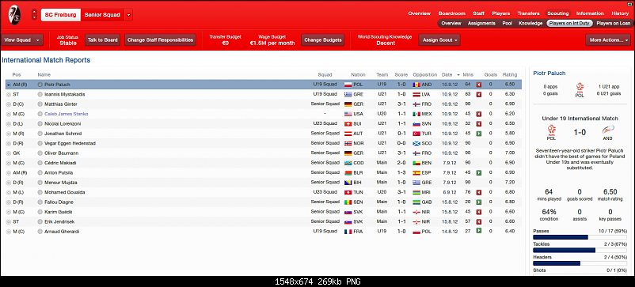The image size is (635, 287).
Task: Select radio button for Karim Guédé row
Action: coord(9,212)
